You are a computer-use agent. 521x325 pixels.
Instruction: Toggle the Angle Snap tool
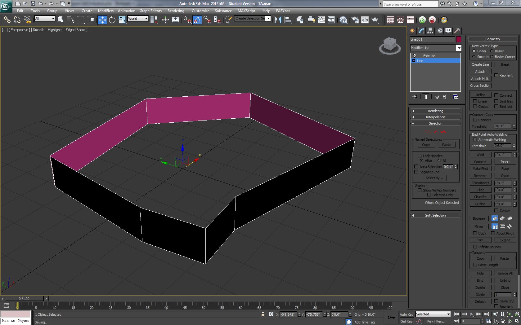point(197,20)
